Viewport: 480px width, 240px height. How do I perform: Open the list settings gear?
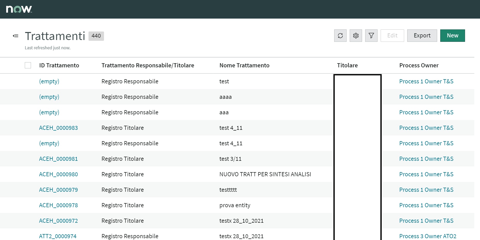pos(356,36)
